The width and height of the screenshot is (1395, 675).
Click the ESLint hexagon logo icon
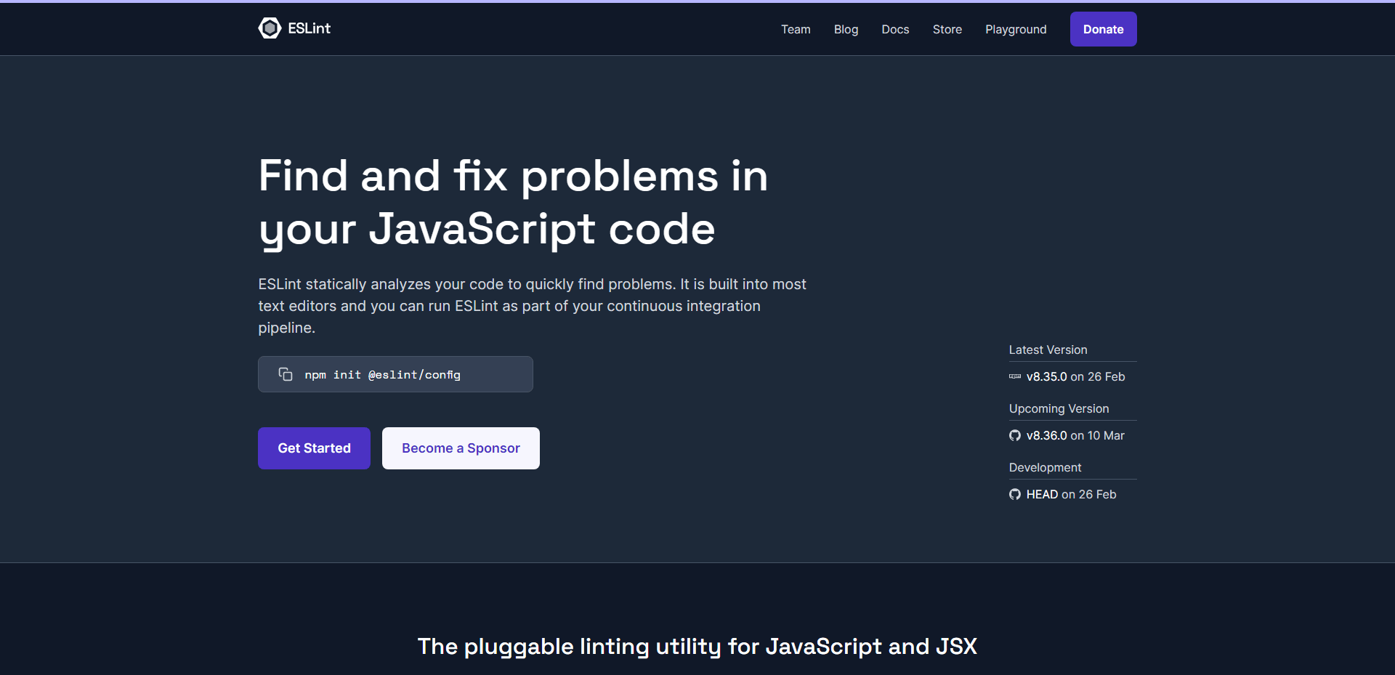tap(270, 28)
